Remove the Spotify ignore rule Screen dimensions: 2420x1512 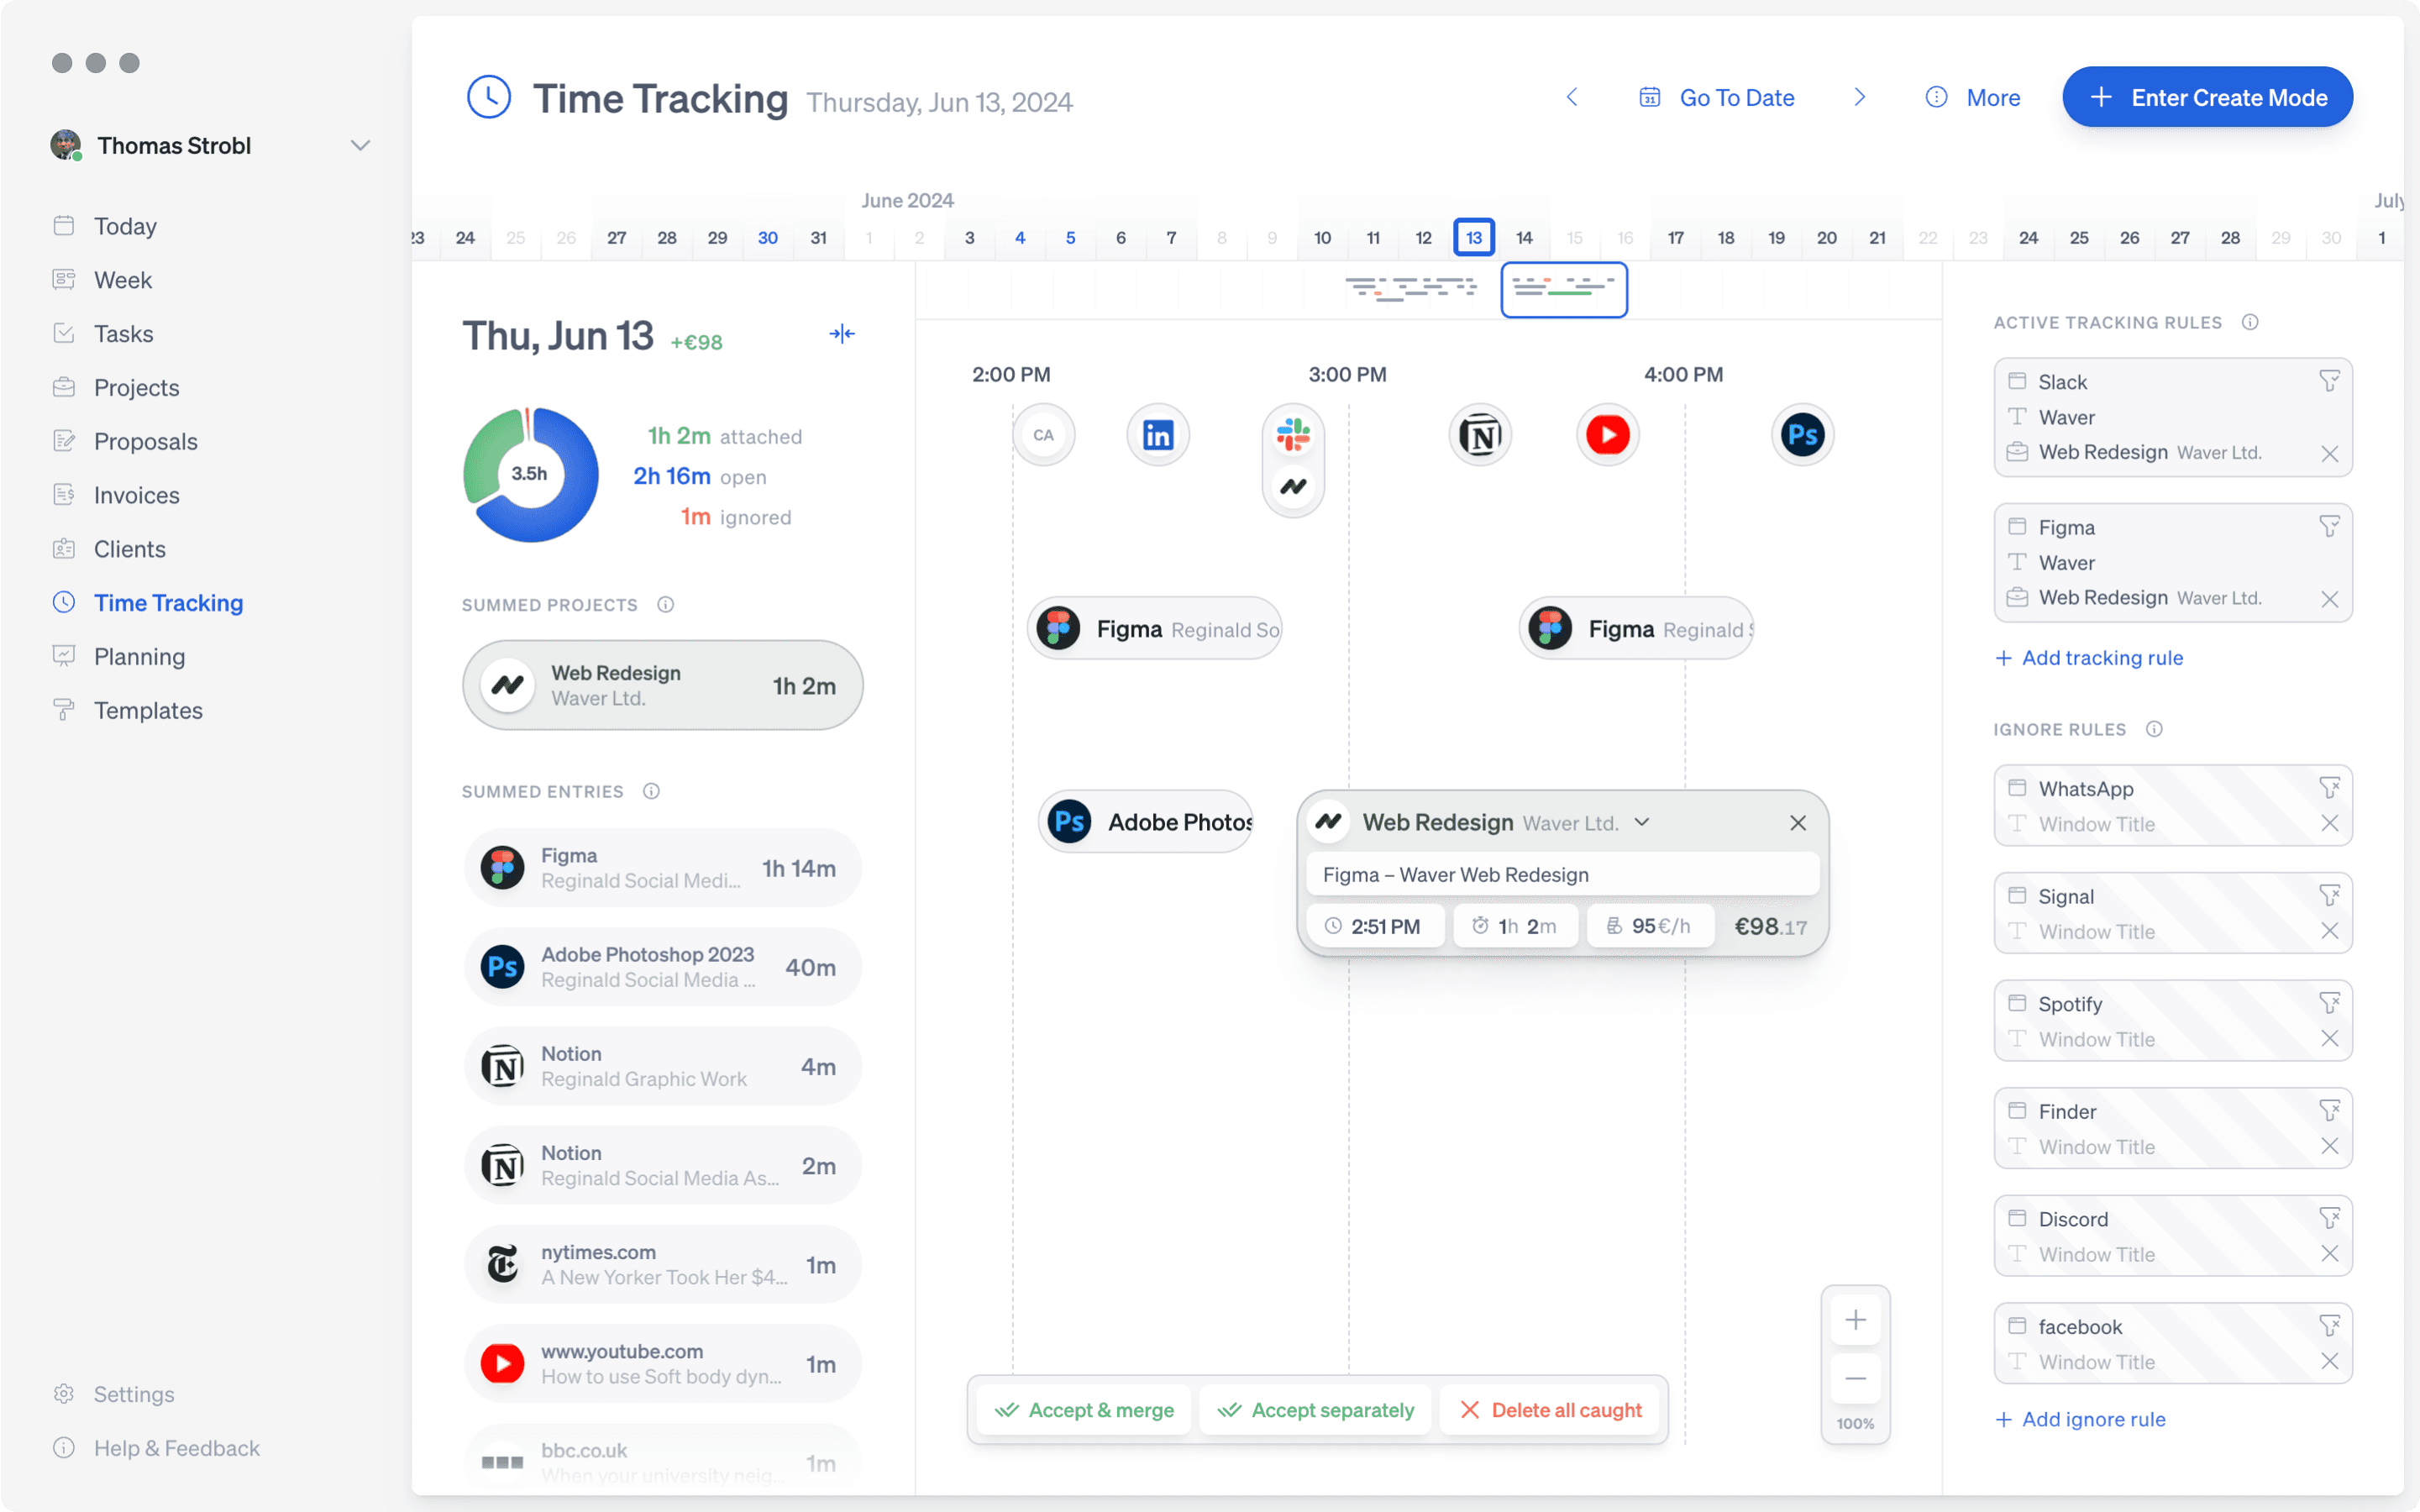click(x=2329, y=1038)
